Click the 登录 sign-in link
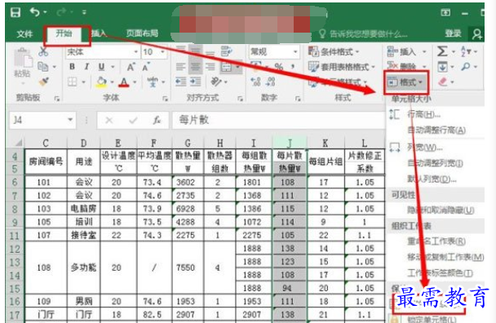496x323 pixels. (x=453, y=33)
